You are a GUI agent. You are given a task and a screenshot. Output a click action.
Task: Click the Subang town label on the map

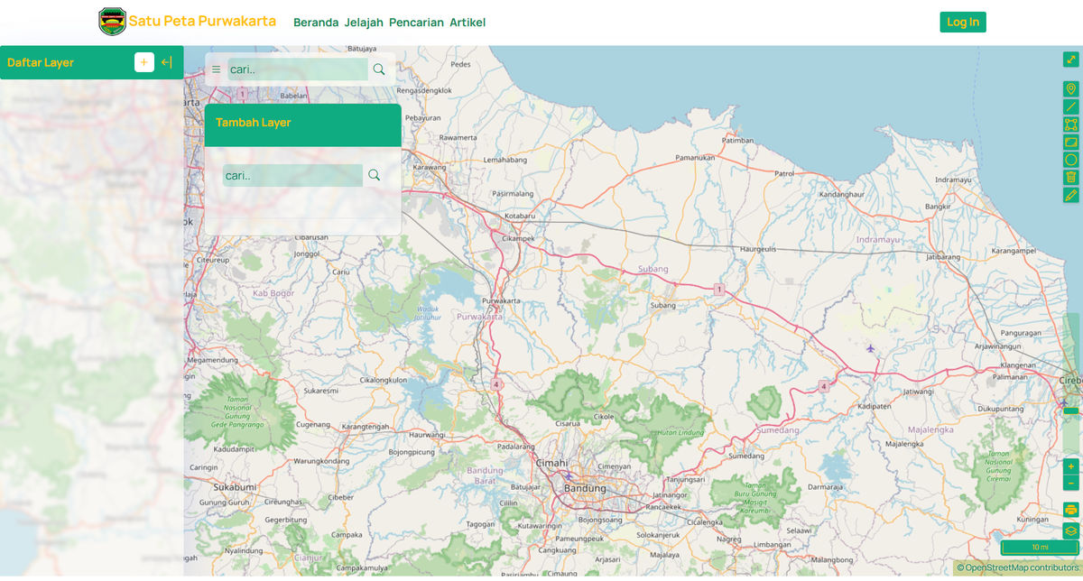[662, 305]
